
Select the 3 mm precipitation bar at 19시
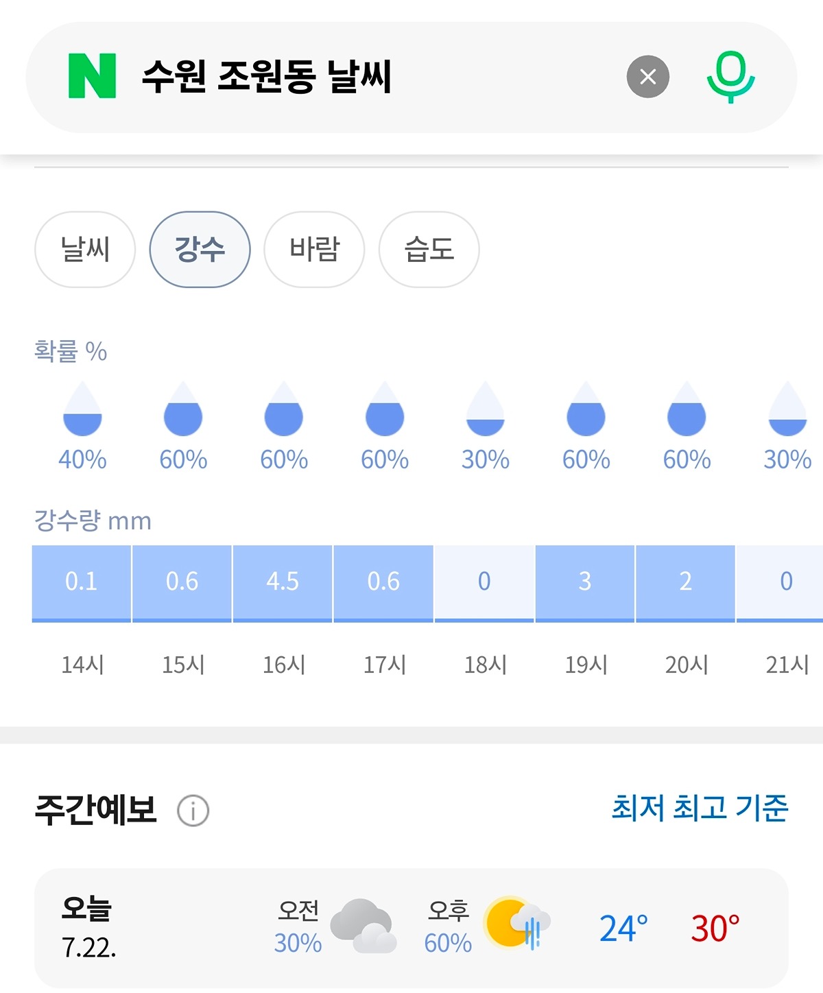point(585,584)
